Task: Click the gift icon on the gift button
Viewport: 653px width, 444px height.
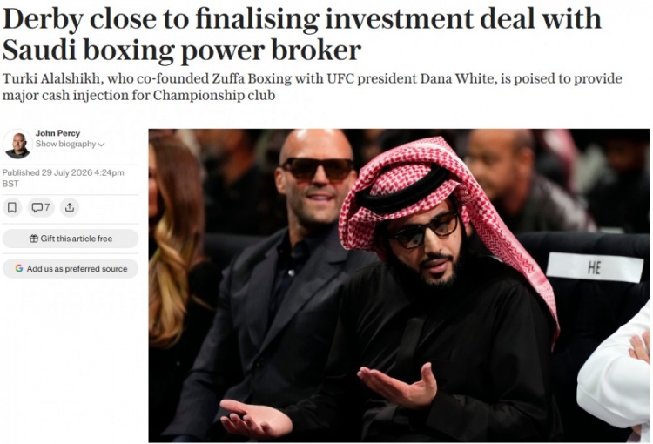Action: click(x=34, y=239)
